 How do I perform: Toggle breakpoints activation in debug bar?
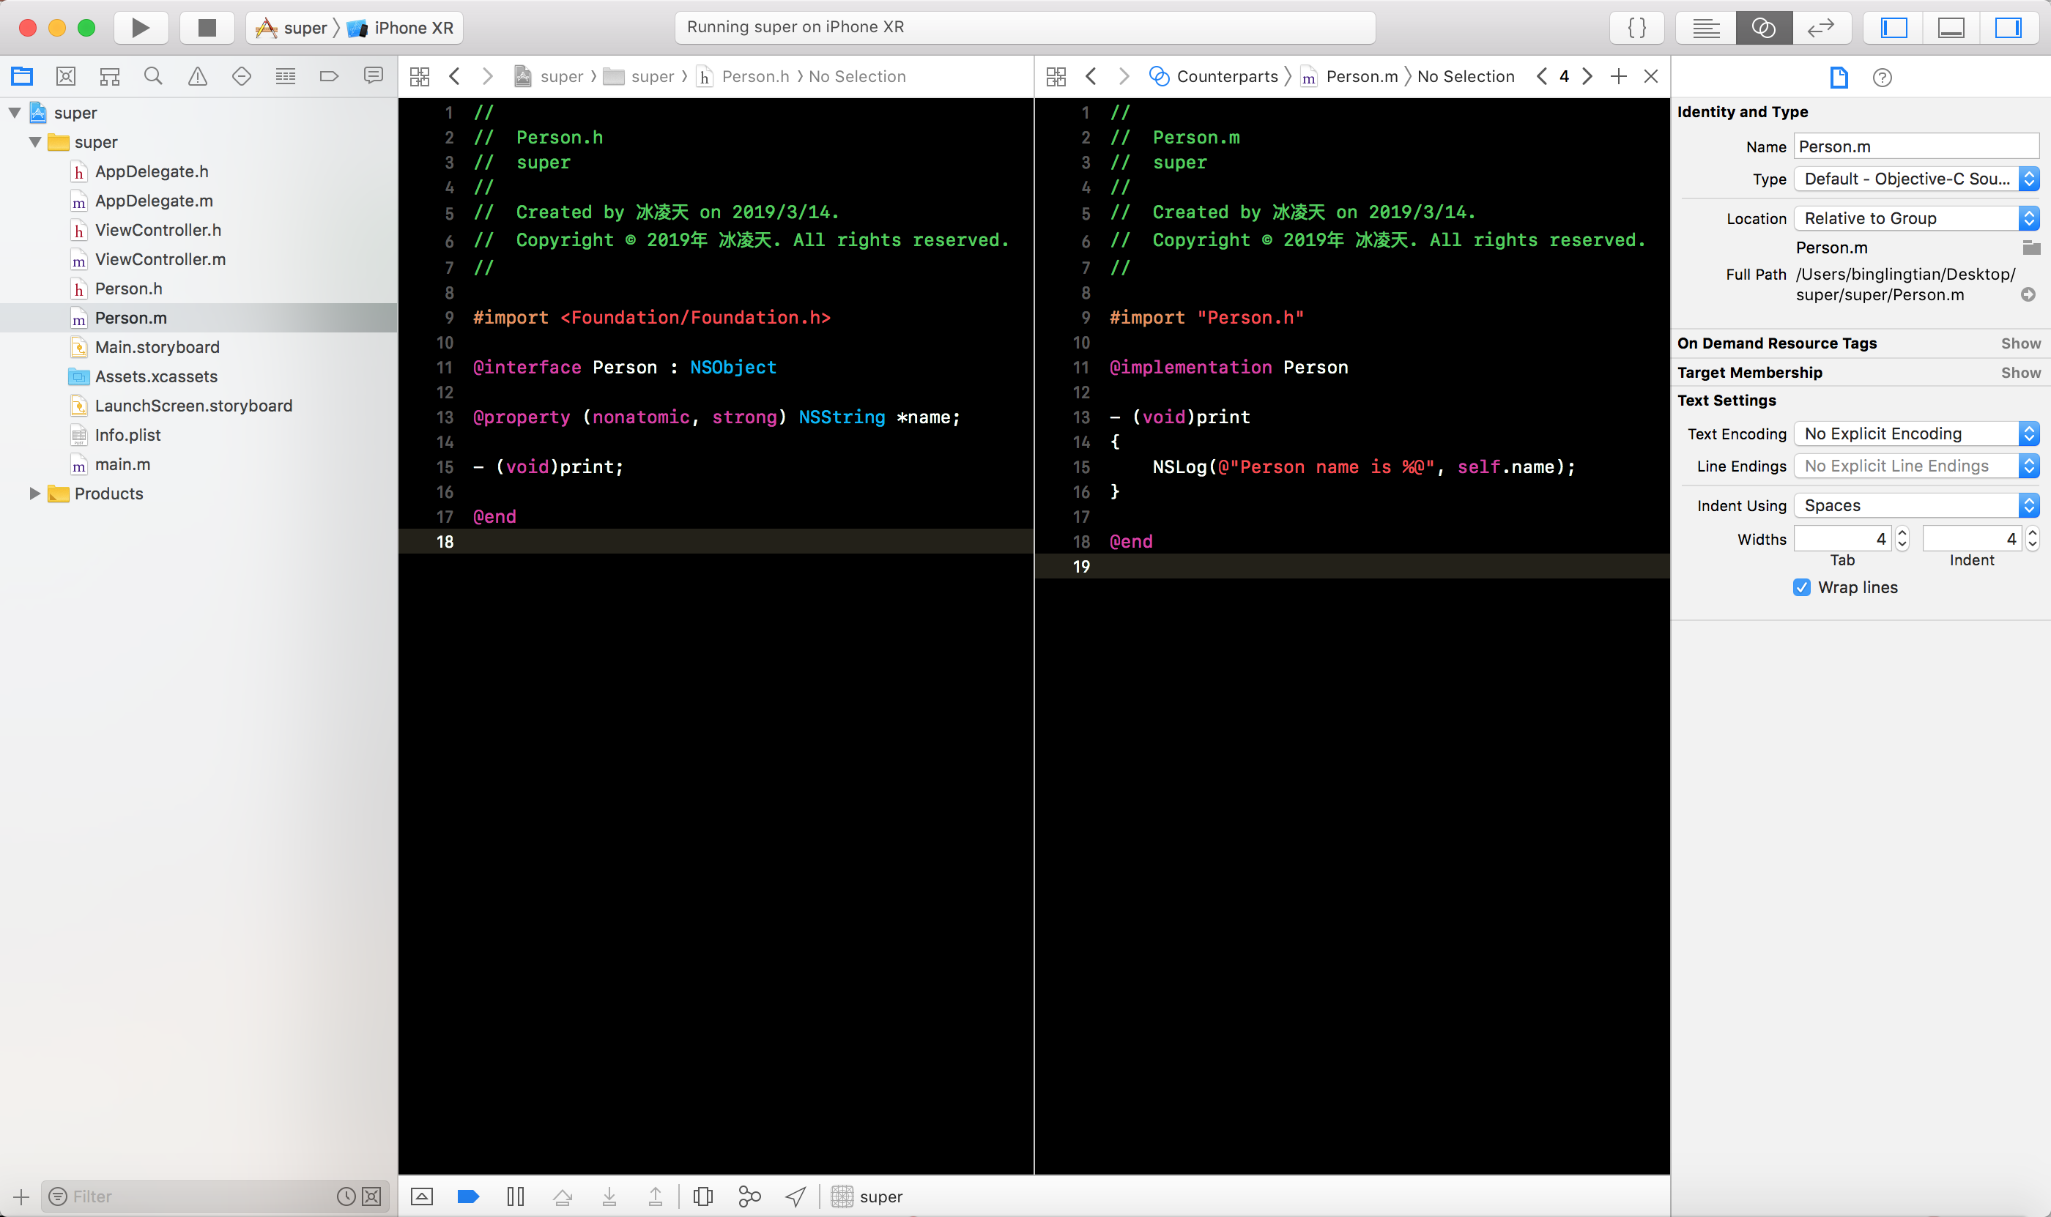tap(467, 1196)
